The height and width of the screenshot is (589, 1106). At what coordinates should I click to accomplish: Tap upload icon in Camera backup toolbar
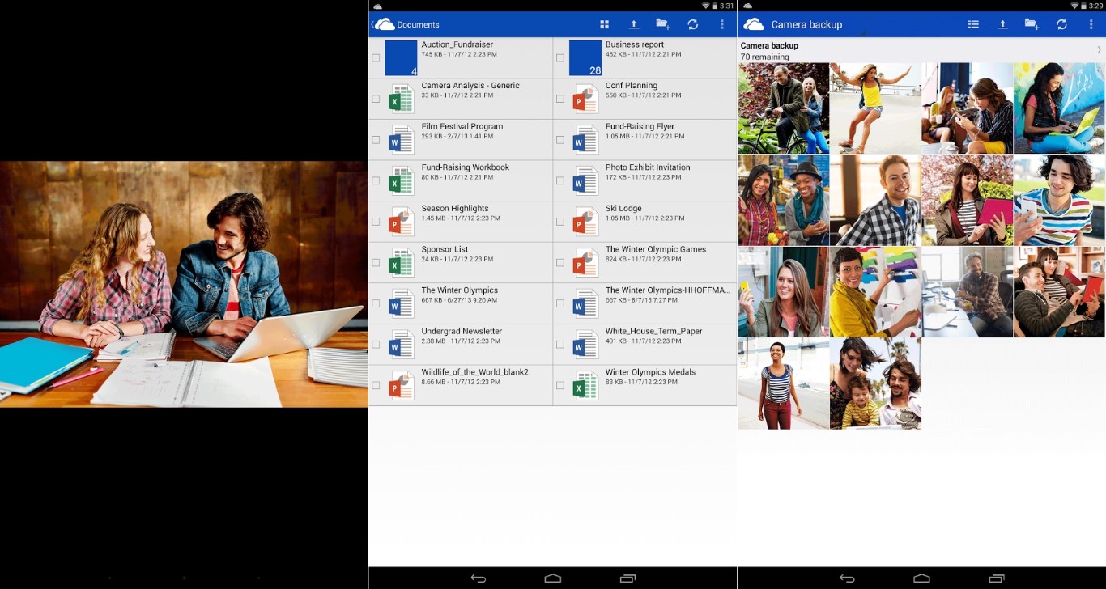[1002, 25]
